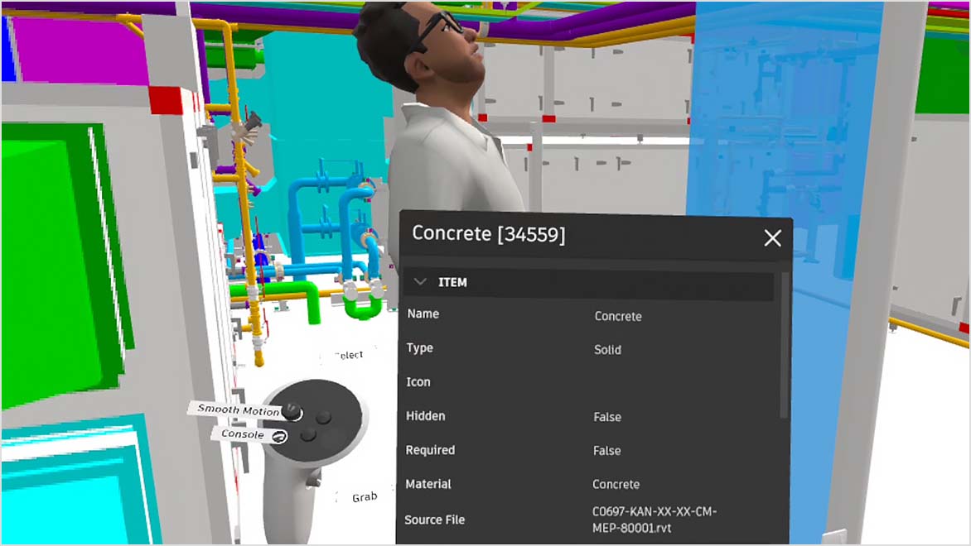Select the panel title Concrete [34559]
The height and width of the screenshot is (546, 971).
[x=489, y=233]
